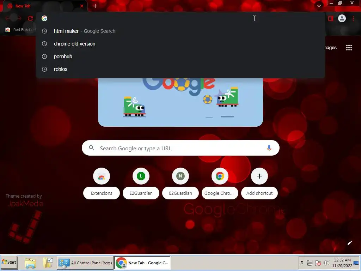The width and height of the screenshot is (361, 271).
Task: Click the Action Center flag tray icon
Action: click(318, 263)
